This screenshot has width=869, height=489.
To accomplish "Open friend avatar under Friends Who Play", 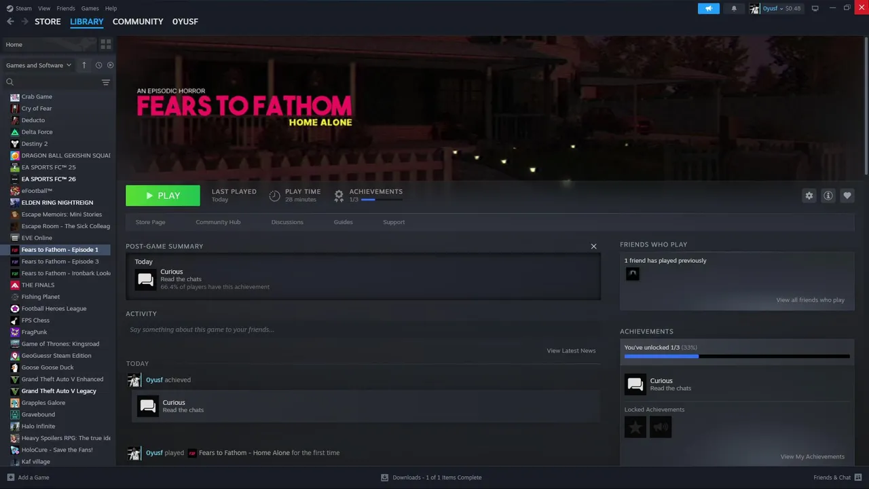I will 632,274.
